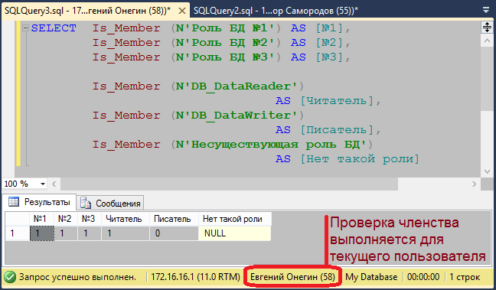This screenshot has width=496, height=290.
Task: Click the [Читатель] alias in the query
Action: click(337, 101)
